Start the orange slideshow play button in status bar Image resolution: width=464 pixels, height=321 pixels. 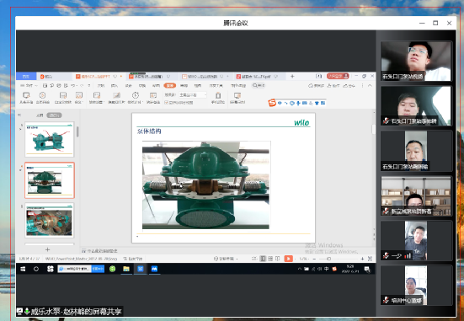(x=288, y=259)
